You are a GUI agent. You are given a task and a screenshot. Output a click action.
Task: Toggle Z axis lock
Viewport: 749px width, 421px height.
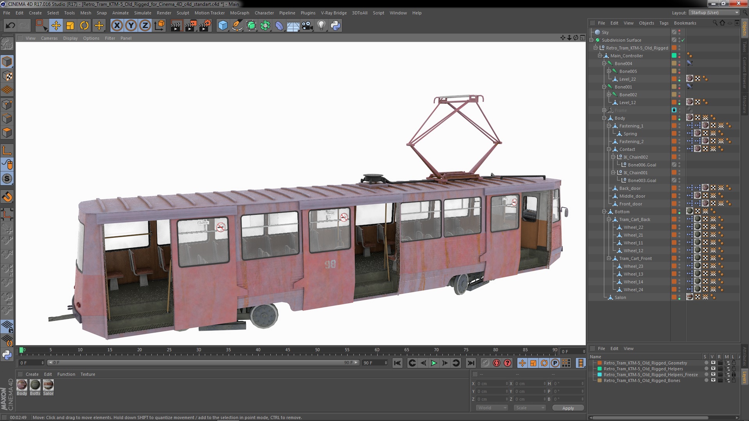pyautogui.click(x=145, y=26)
